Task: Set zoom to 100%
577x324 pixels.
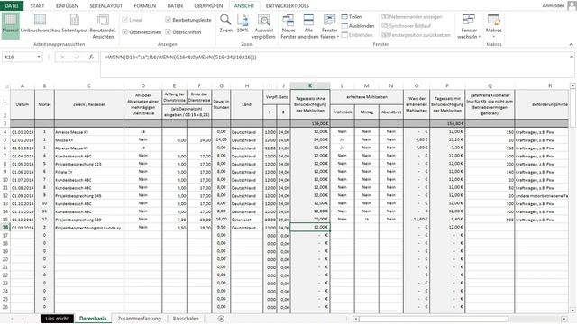Action: (x=243, y=23)
